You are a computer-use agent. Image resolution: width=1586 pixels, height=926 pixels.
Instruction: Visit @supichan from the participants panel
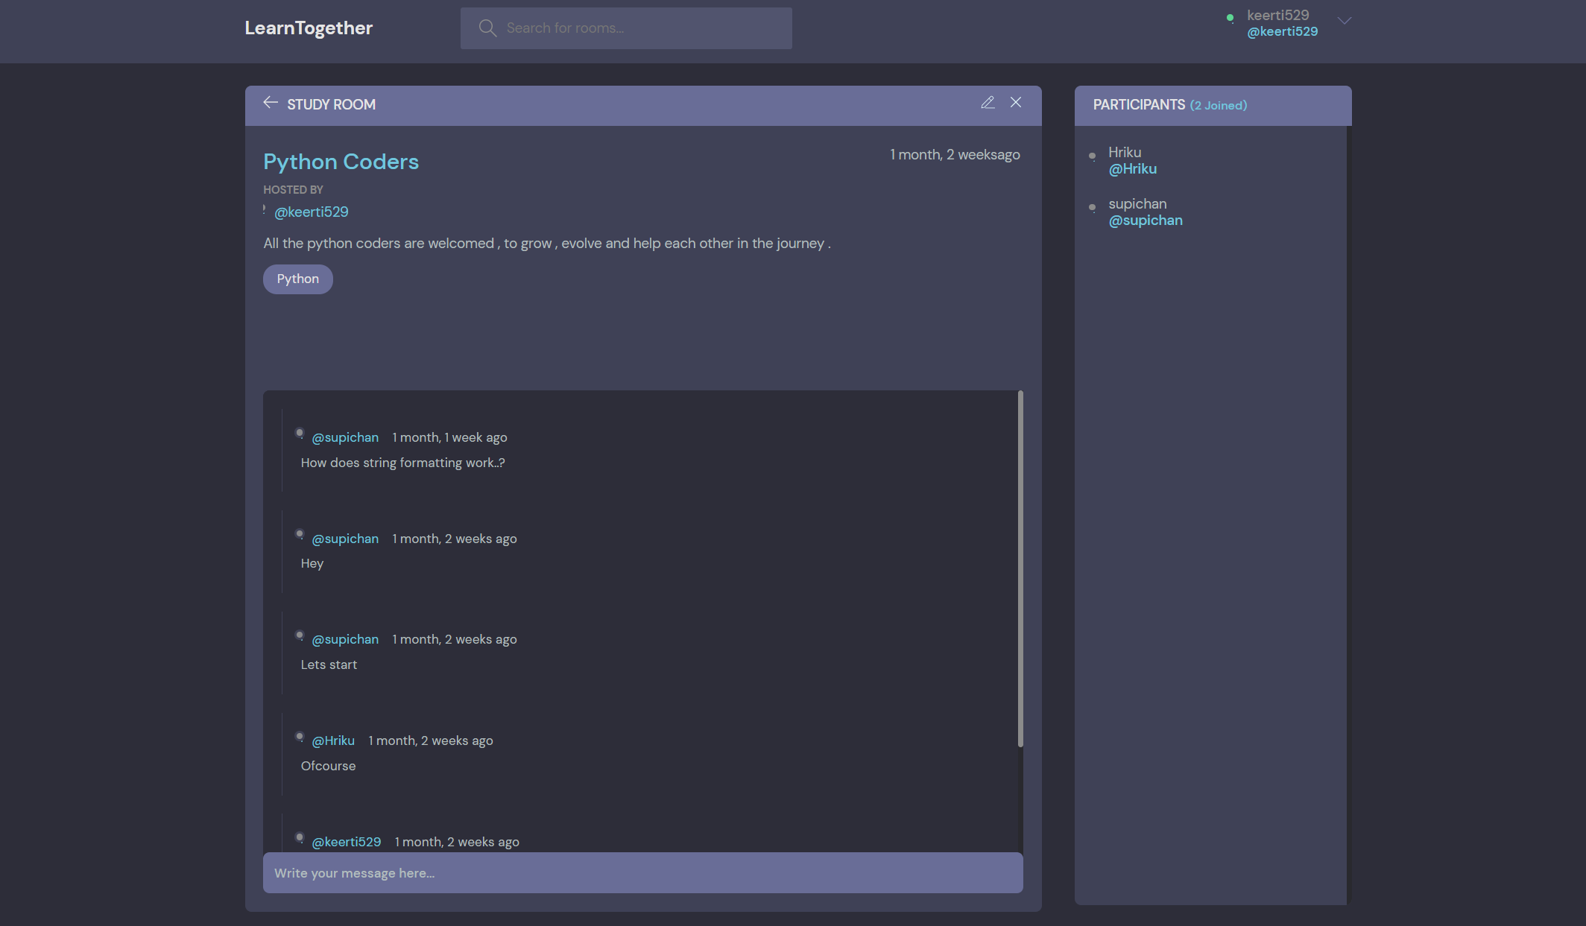click(x=1146, y=220)
